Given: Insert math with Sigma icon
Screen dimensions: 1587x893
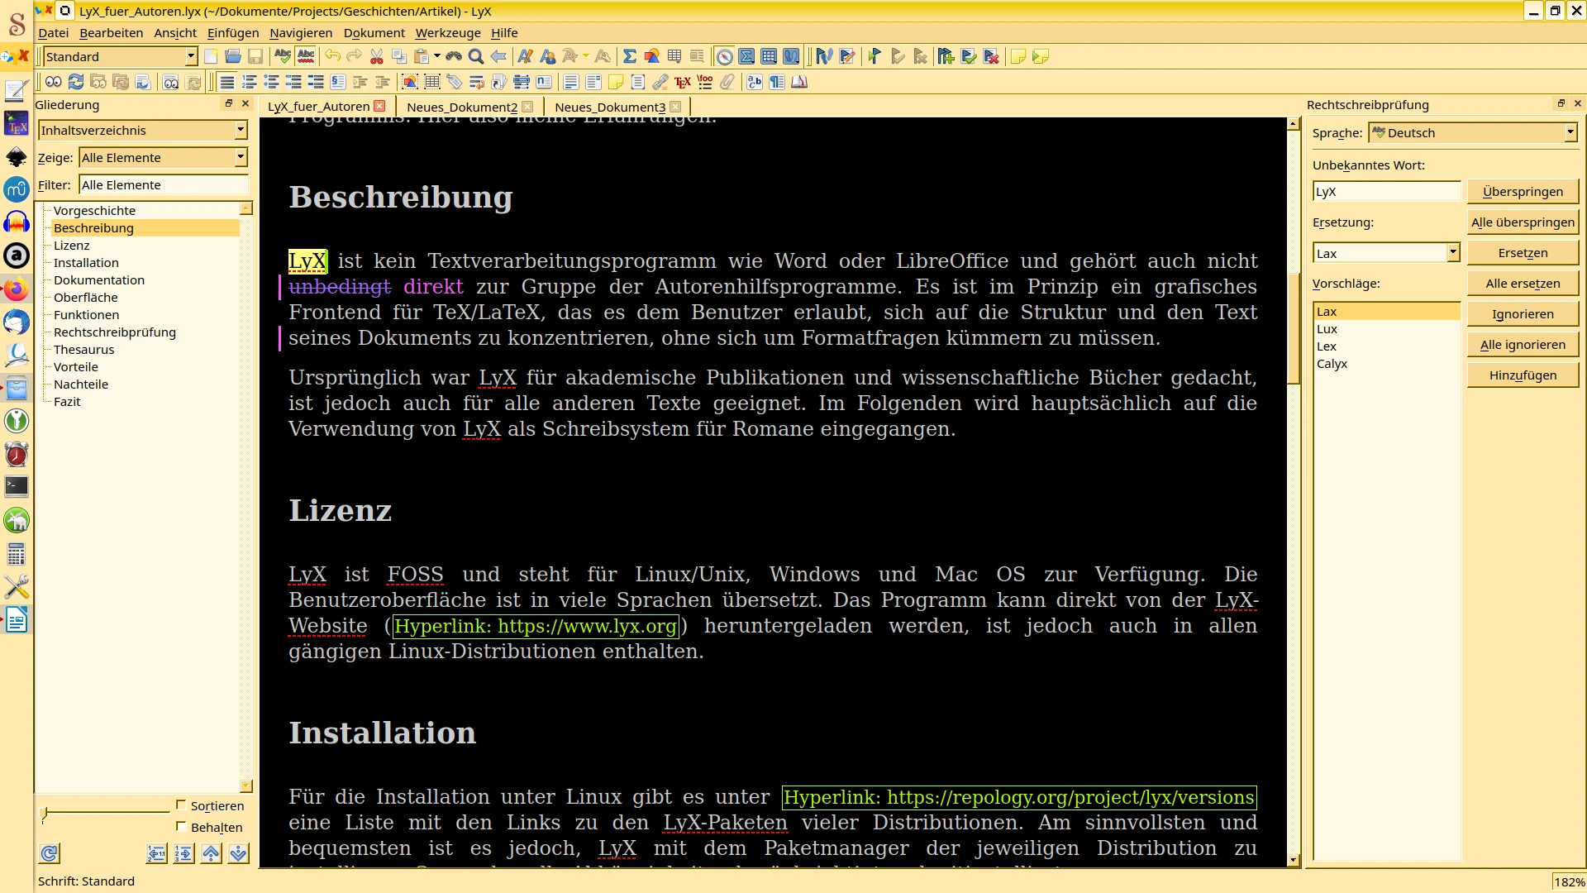Looking at the screenshot, I should pos(630,56).
